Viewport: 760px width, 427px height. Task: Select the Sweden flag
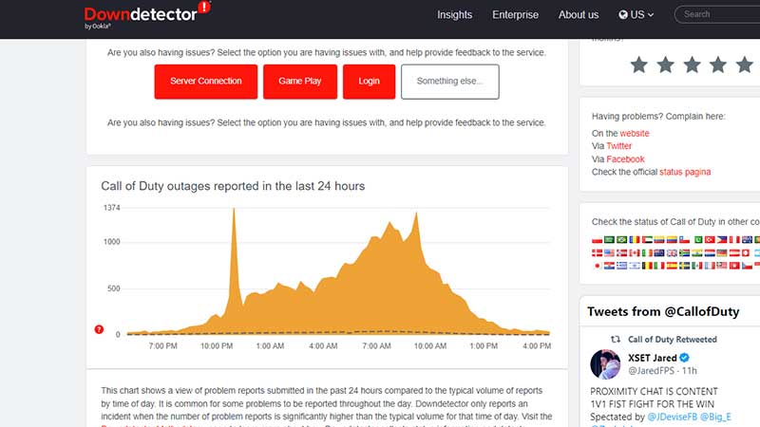coord(684,266)
